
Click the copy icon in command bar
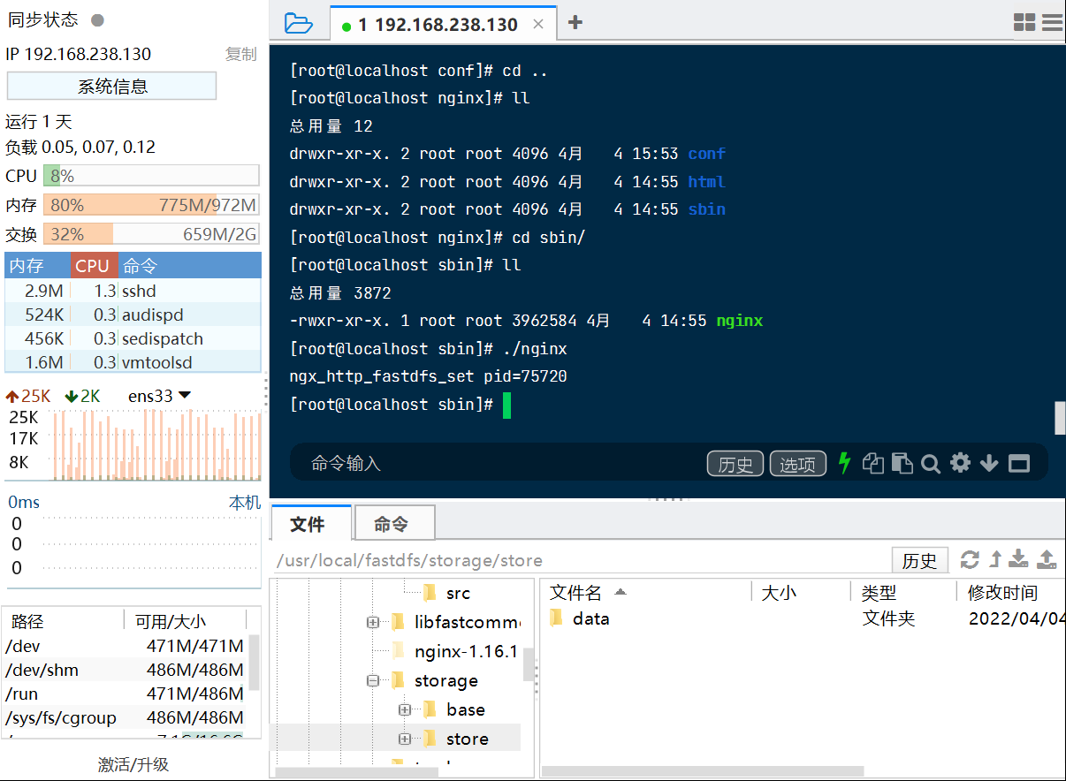[x=873, y=463]
